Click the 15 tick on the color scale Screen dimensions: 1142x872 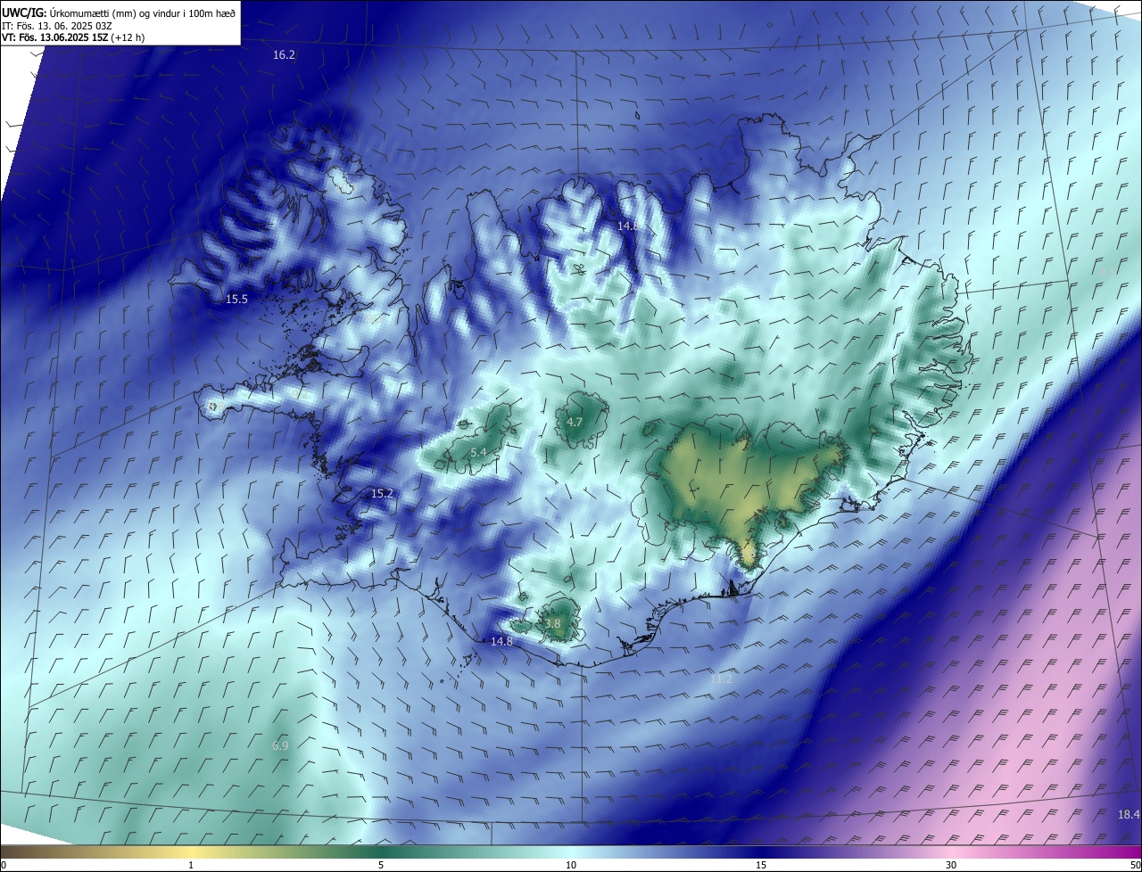coord(761,865)
